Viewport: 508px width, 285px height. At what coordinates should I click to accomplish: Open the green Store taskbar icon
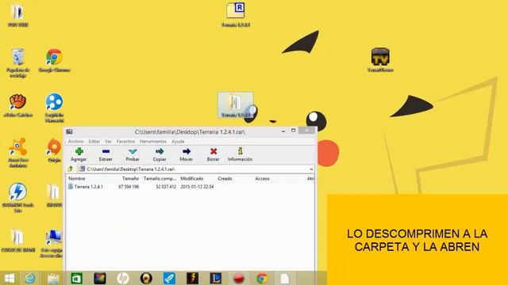pyautogui.click(x=76, y=278)
